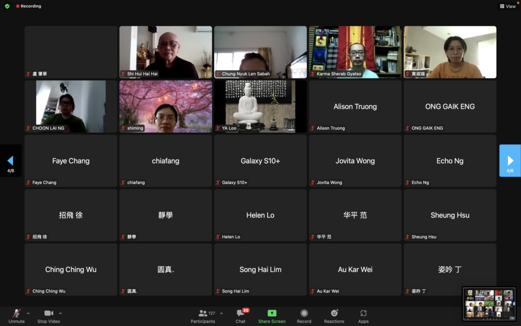This screenshot has height=326, width=521.
Task: Click the green Share Screen icon
Action: point(272,313)
